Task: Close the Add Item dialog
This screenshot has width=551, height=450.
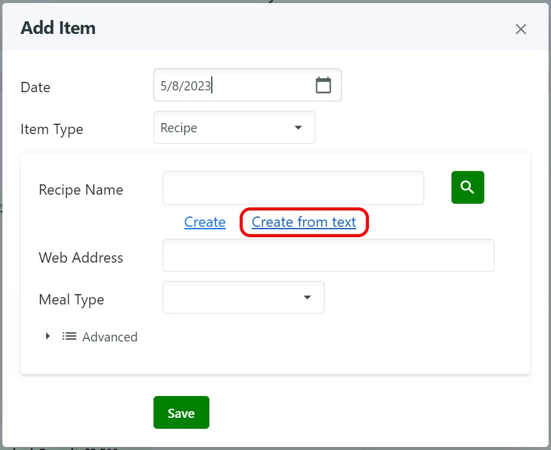Action: pos(521,29)
